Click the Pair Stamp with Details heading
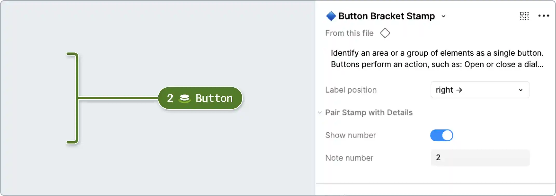This screenshot has height=196, width=556. [369, 113]
